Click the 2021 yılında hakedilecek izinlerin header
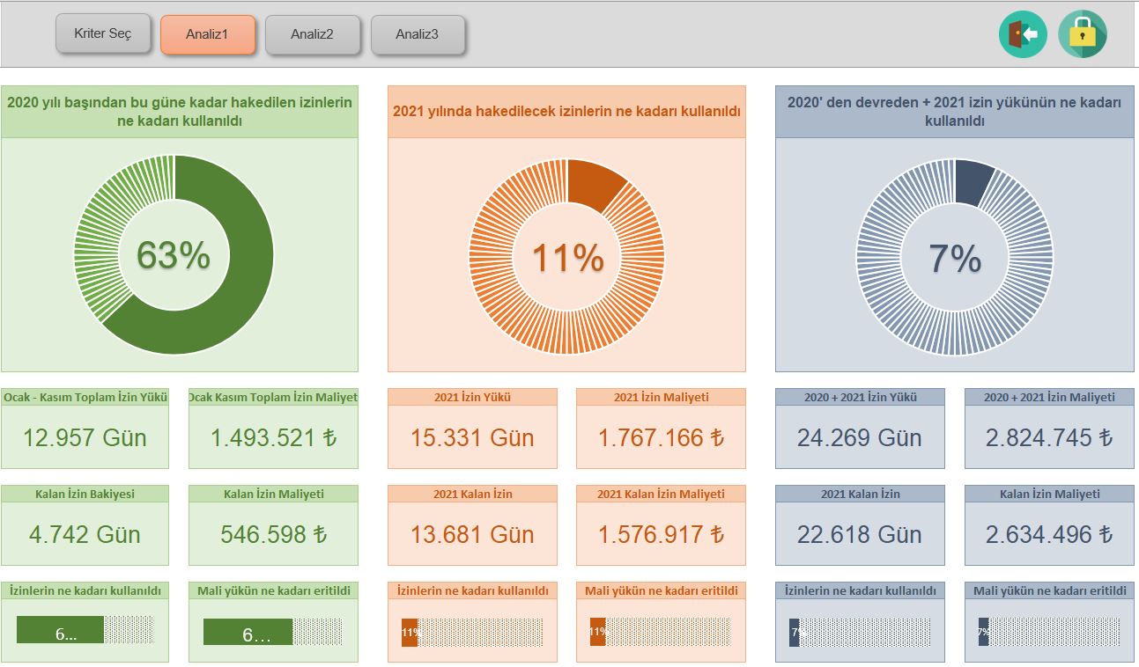The image size is (1139, 667). tap(566, 112)
